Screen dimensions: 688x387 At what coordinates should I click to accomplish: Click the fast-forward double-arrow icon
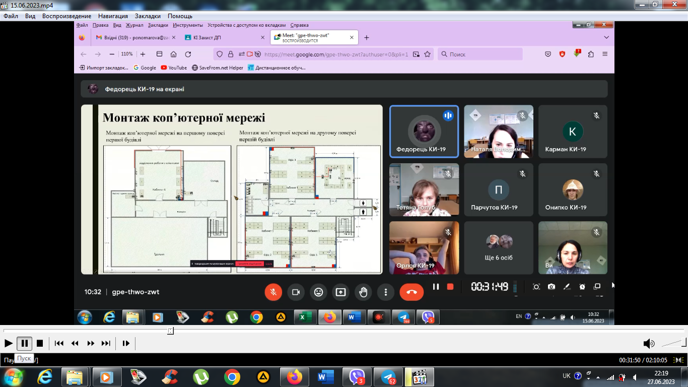91,343
